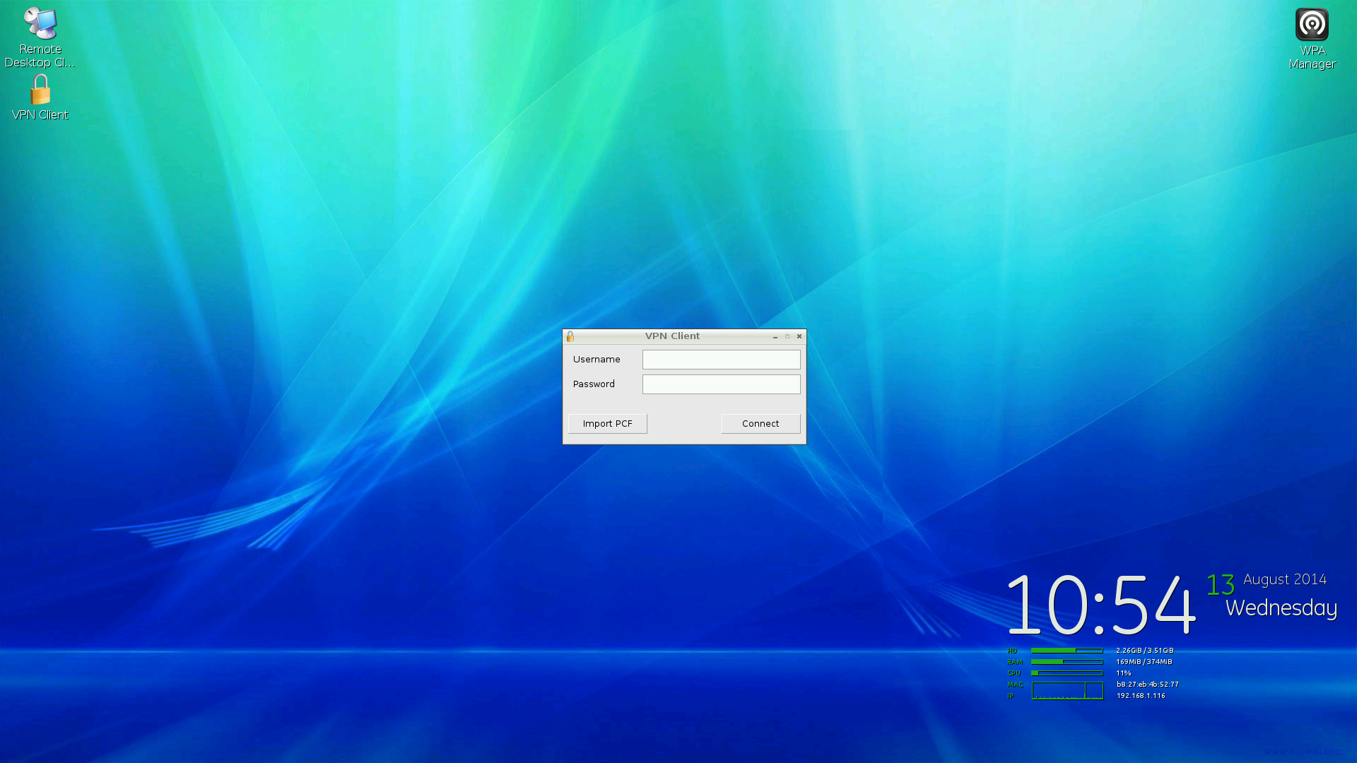Click the HD usage progress bar
Screen dimensions: 1357x763
coord(1067,651)
